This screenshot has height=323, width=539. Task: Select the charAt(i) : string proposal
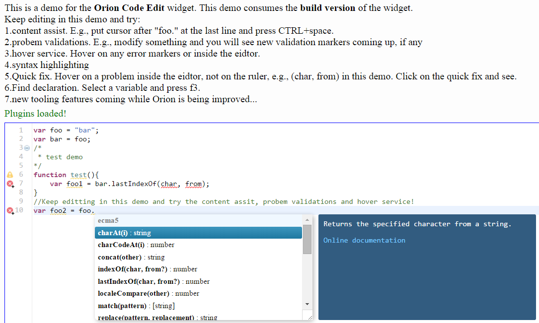tap(198, 233)
